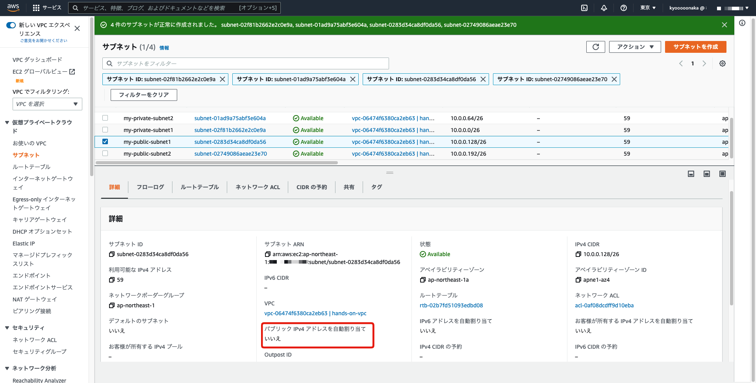This screenshot has height=383, width=756.
Task: Dismiss the green success banner
Action: [724, 25]
